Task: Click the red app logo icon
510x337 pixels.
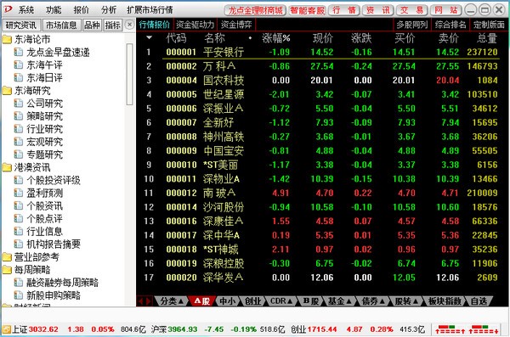Action: tap(7, 9)
